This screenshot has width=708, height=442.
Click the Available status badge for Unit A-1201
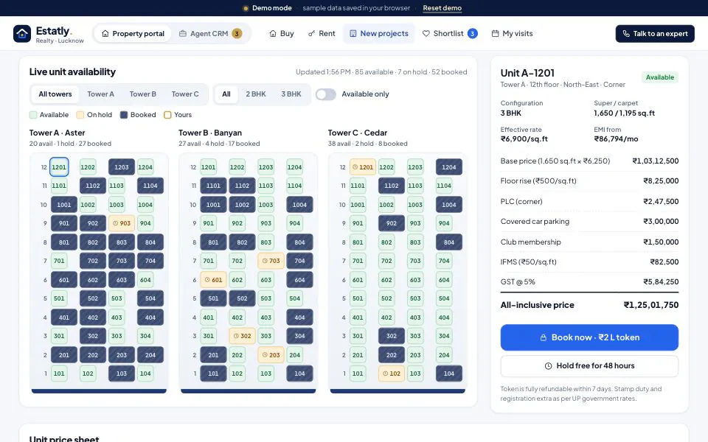(x=659, y=77)
